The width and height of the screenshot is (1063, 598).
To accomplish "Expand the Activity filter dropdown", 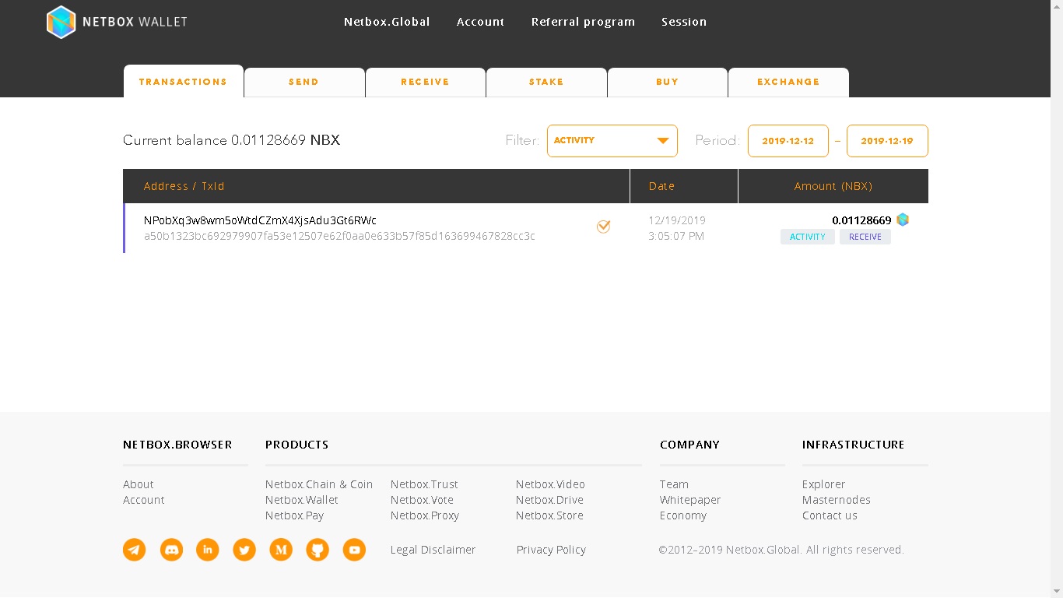I will click(x=612, y=141).
